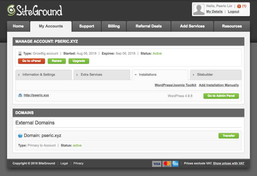This screenshot has height=176, width=257.
Task: Click the Transfer domain button
Action: pyautogui.click(x=228, y=136)
